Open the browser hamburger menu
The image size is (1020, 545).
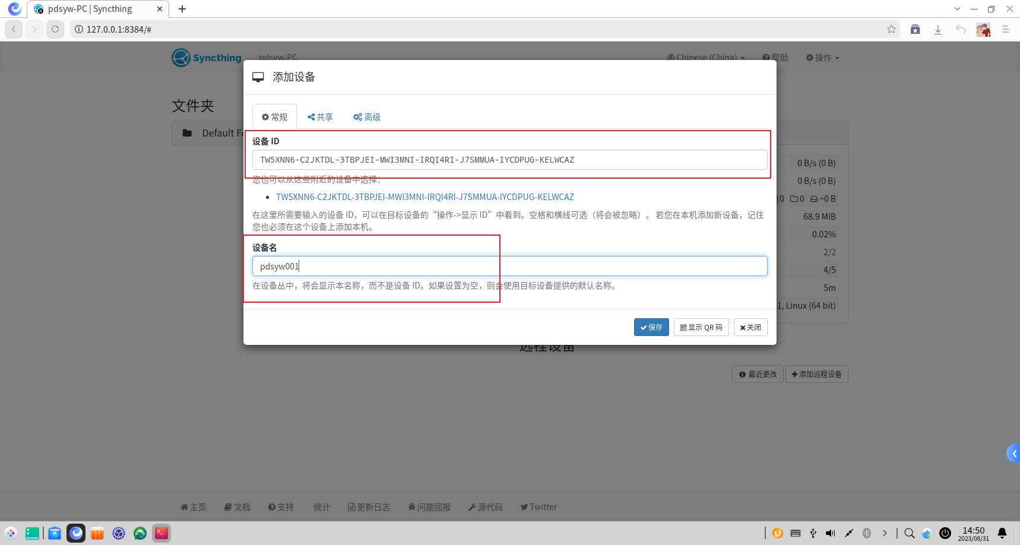coord(1006,29)
